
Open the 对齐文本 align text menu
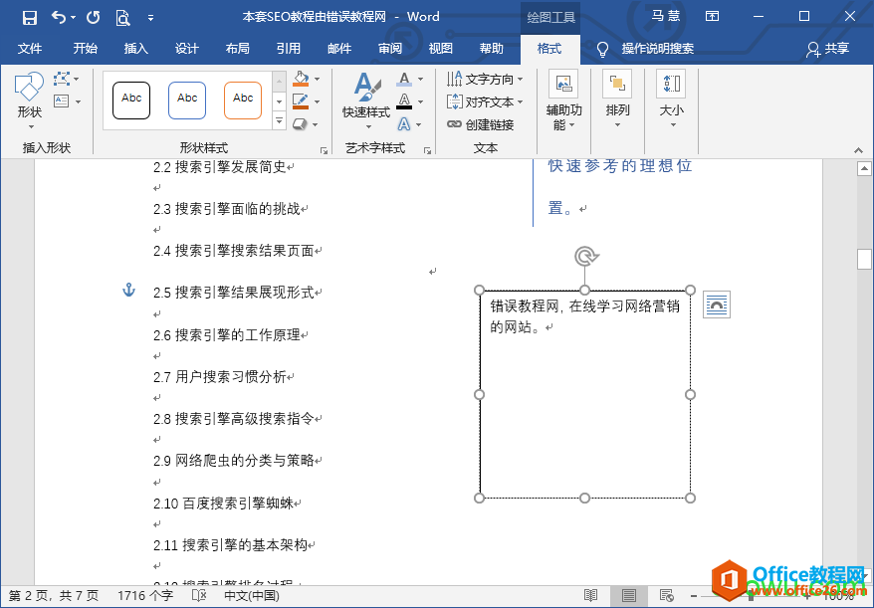click(485, 101)
